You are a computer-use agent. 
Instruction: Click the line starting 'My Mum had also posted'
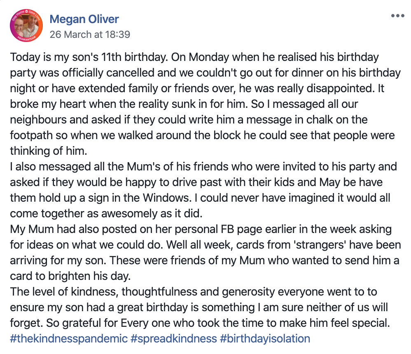201,229
